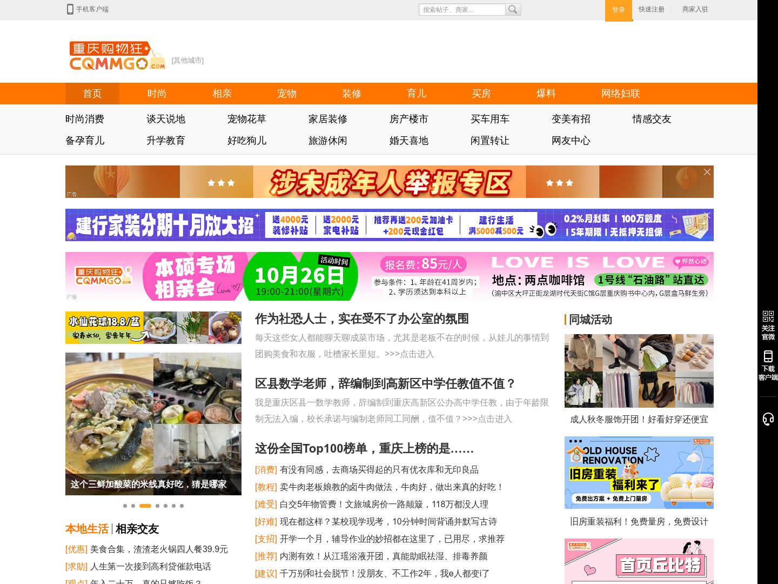
Task: Go to 婚天喜地 forum section
Action: click(409, 141)
